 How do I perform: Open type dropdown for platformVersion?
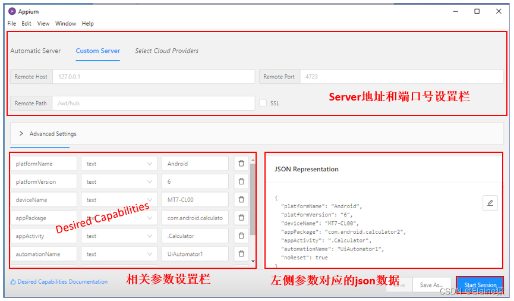(x=119, y=181)
